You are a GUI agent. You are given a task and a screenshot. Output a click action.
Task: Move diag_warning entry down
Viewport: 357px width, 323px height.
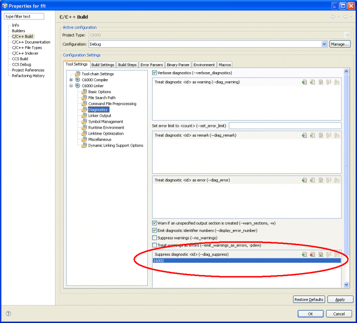pyautogui.click(x=337, y=82)
